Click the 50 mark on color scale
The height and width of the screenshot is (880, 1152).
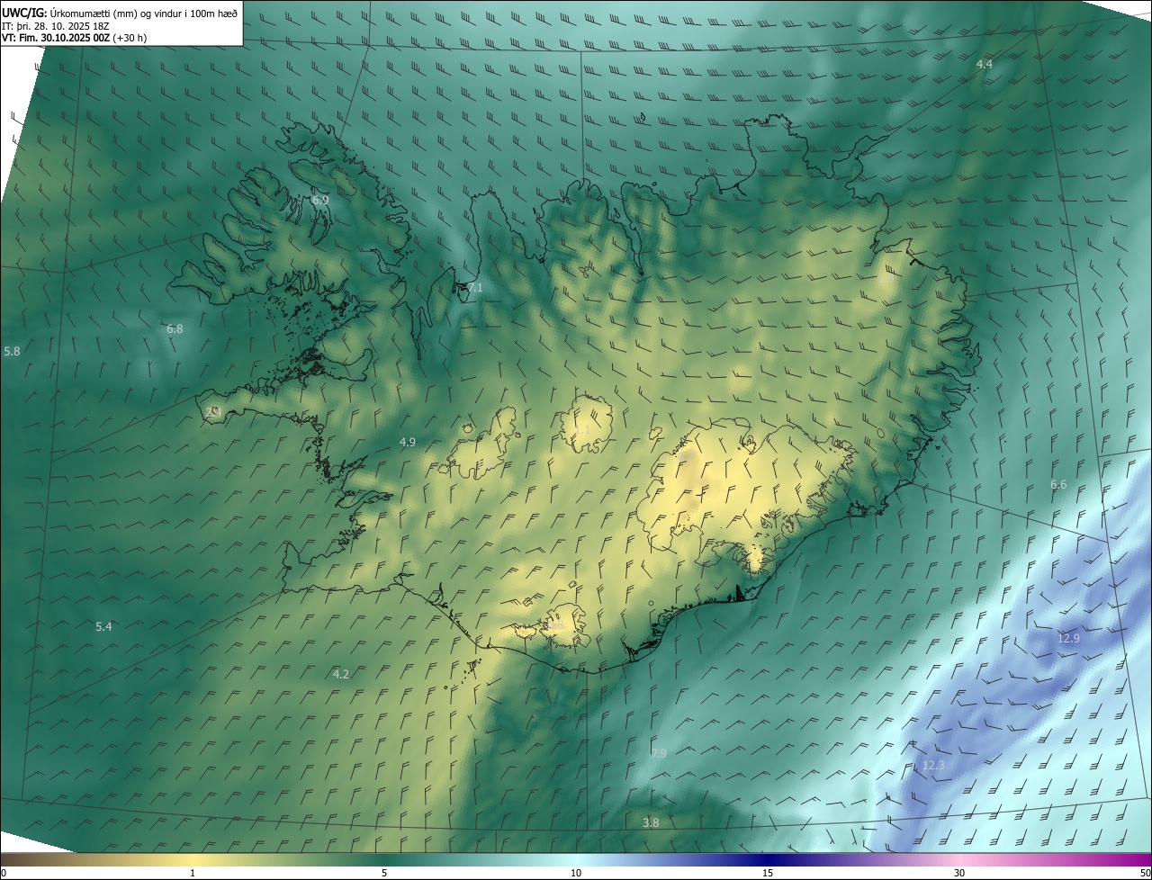(1145, 873)
